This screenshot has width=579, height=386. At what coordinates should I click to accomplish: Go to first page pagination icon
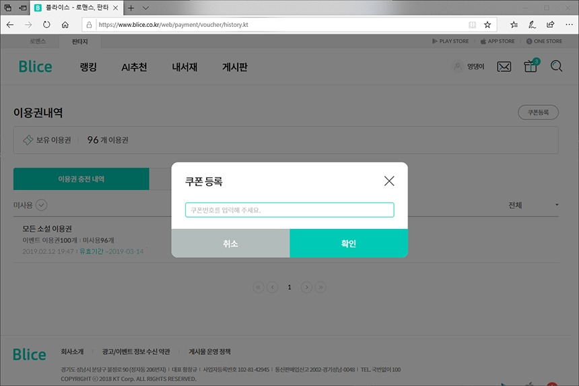(258, 287)
